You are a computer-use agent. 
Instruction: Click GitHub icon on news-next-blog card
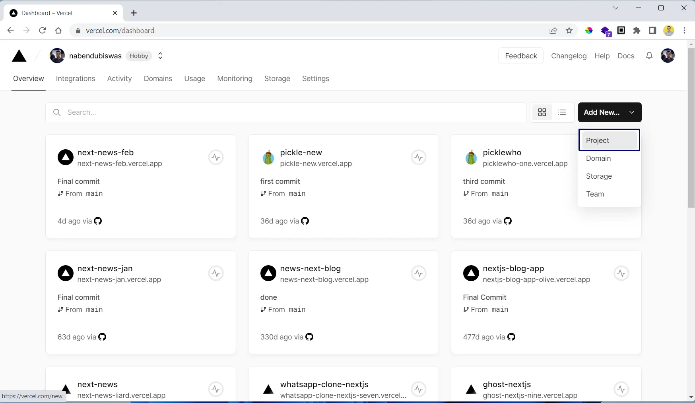pos(309,337)
